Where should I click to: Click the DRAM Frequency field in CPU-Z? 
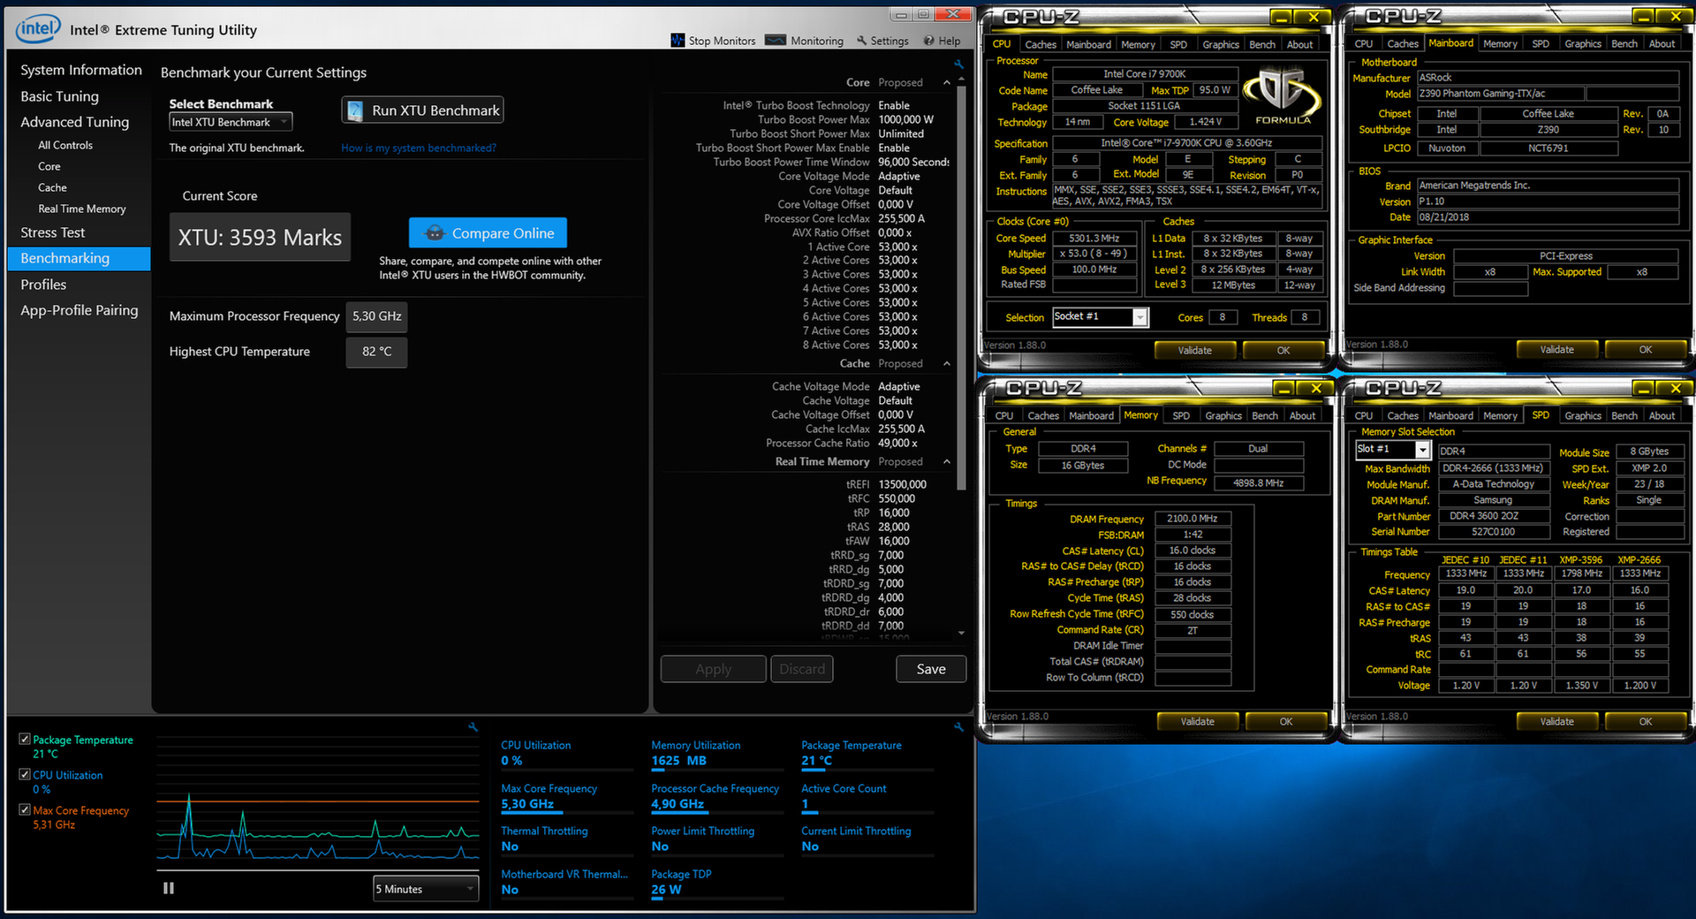click(1192, 519)
